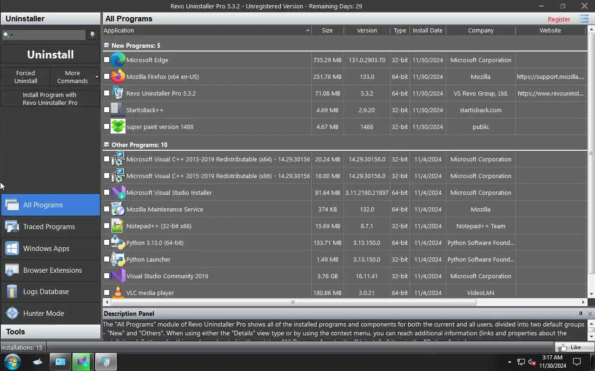595x371 pixels.
Task: Click the StartIsBack++ program icon
Action: tap(118, 110)
